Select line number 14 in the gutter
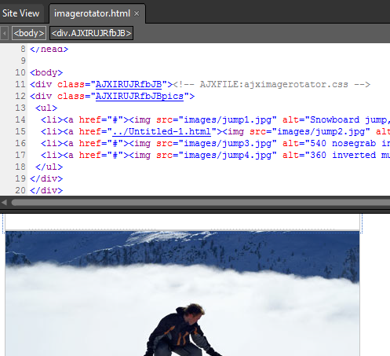Image resolution: width=390 pixels, height=356 pixels. coord(20,119)
